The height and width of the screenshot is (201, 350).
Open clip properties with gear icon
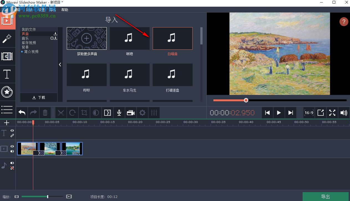point(142,113)
